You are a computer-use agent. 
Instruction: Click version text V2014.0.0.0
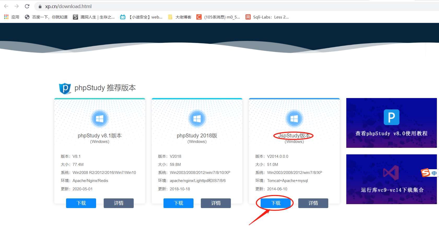(278, 156)
